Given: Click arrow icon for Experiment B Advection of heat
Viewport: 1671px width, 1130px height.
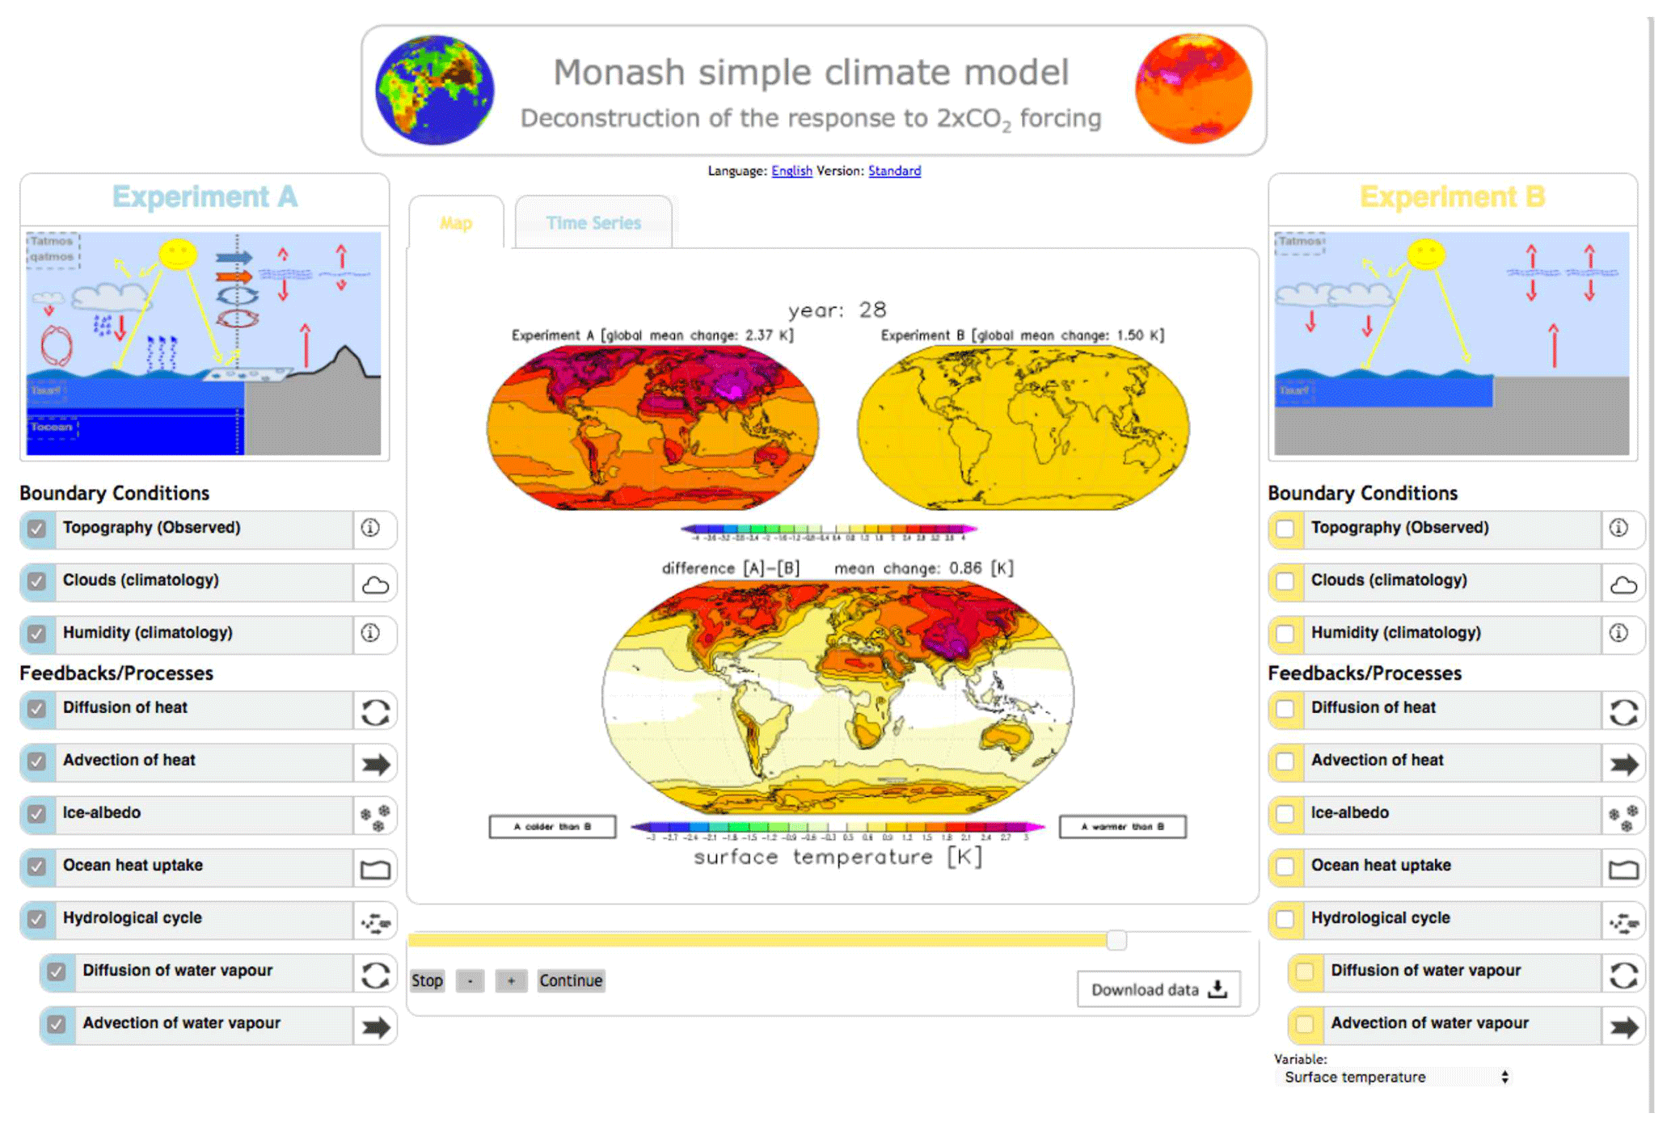Looking at the screenshot, I should [1622, 764].
